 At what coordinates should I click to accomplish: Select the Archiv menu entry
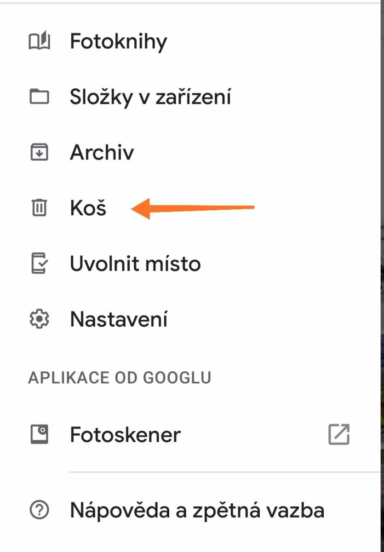[189, 152]
